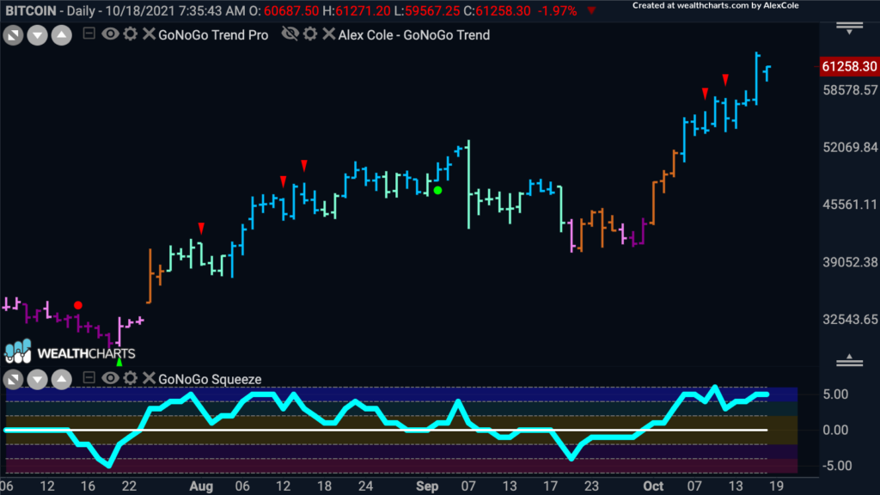Click the GoNoGo Trend Pro label
880x495 pixels.
pos(213,35)
